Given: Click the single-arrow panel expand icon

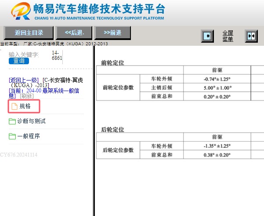Looking at the screenshot, I should point(207,36).
